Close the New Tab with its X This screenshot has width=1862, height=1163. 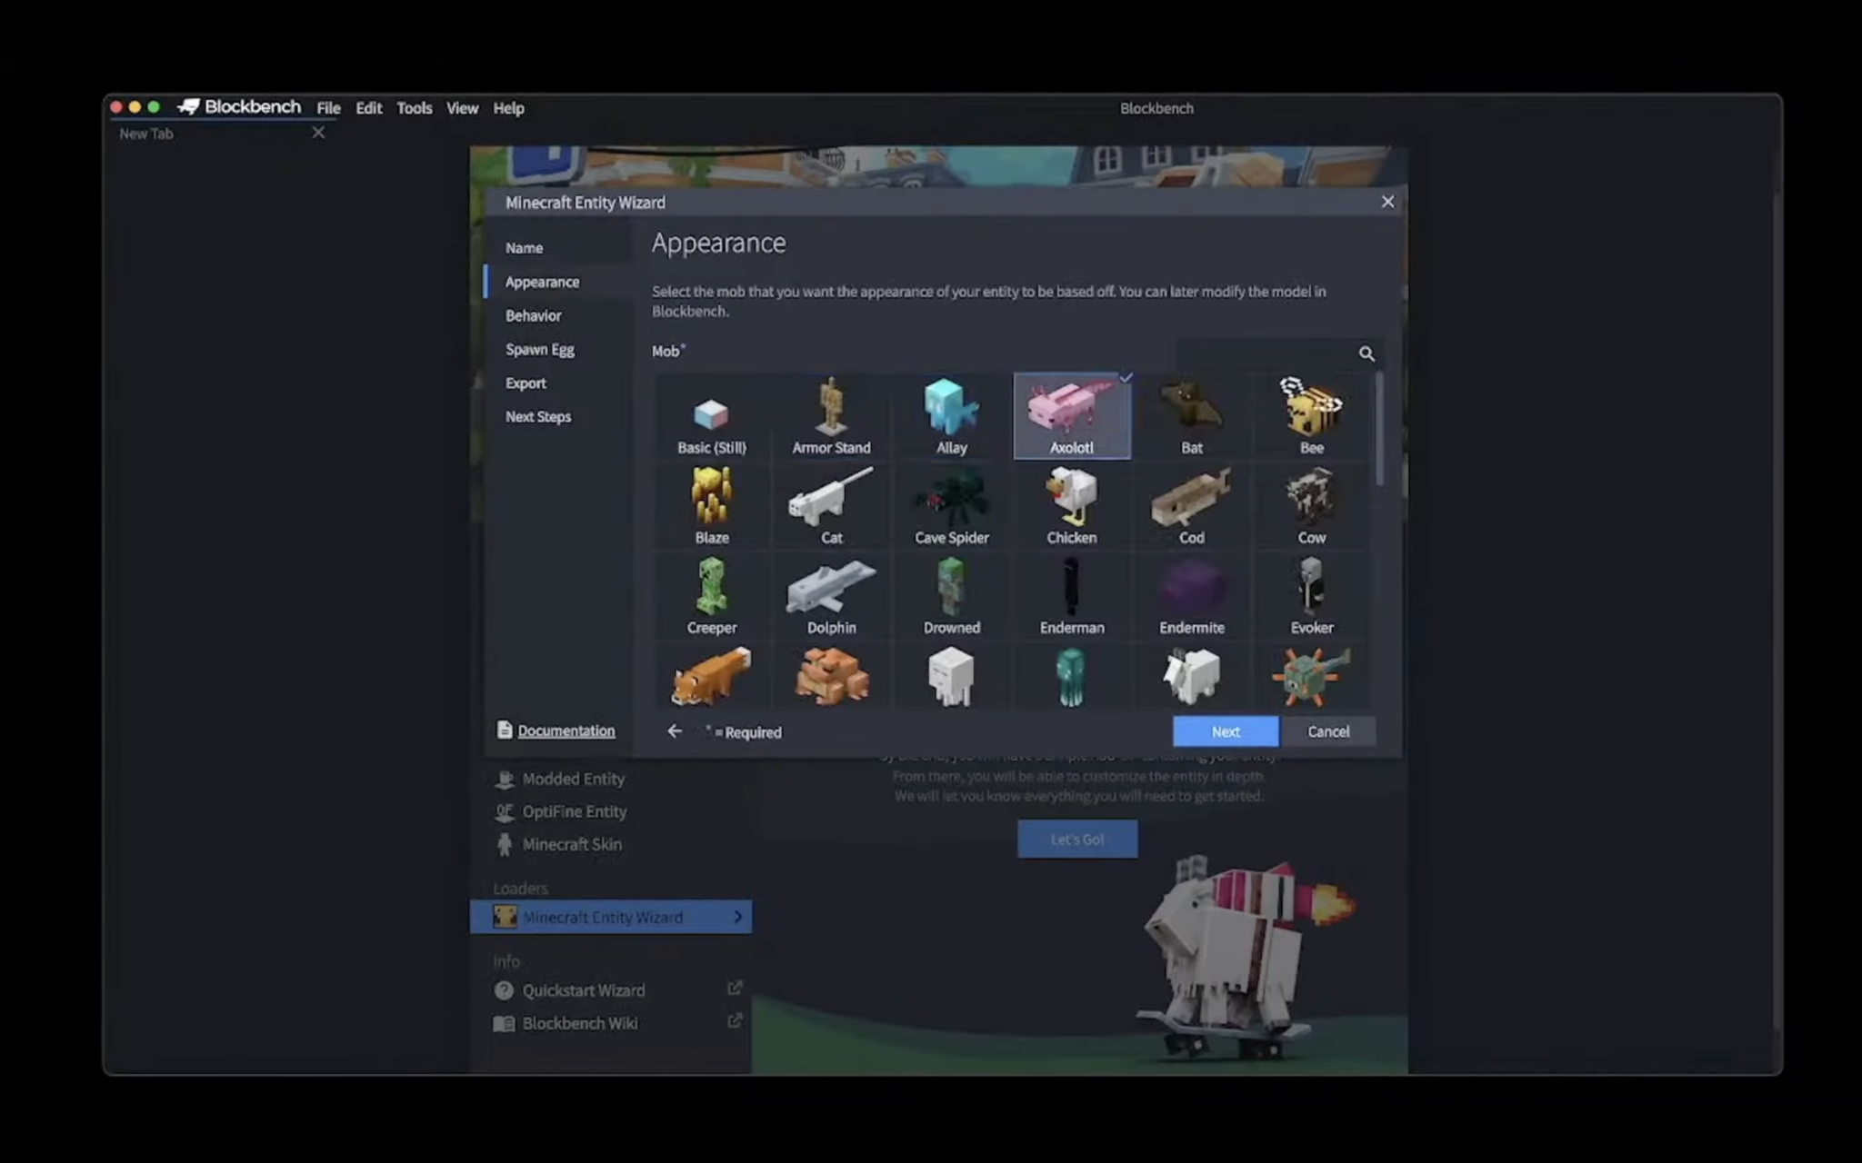click(318, 132)
